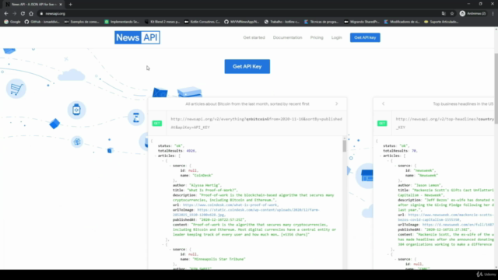Collapse articles array in headlines response
Image resolution: width=498 pixels, height=280 pixels.
[x=381, y=156]
